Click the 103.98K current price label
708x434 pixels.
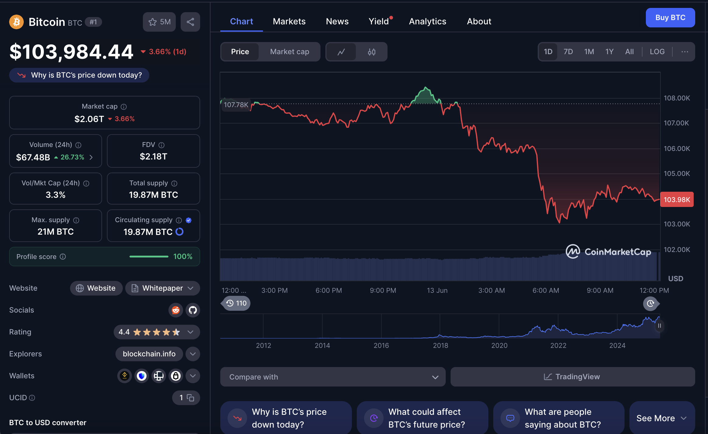pyautogui.click(x=677, y=200)
